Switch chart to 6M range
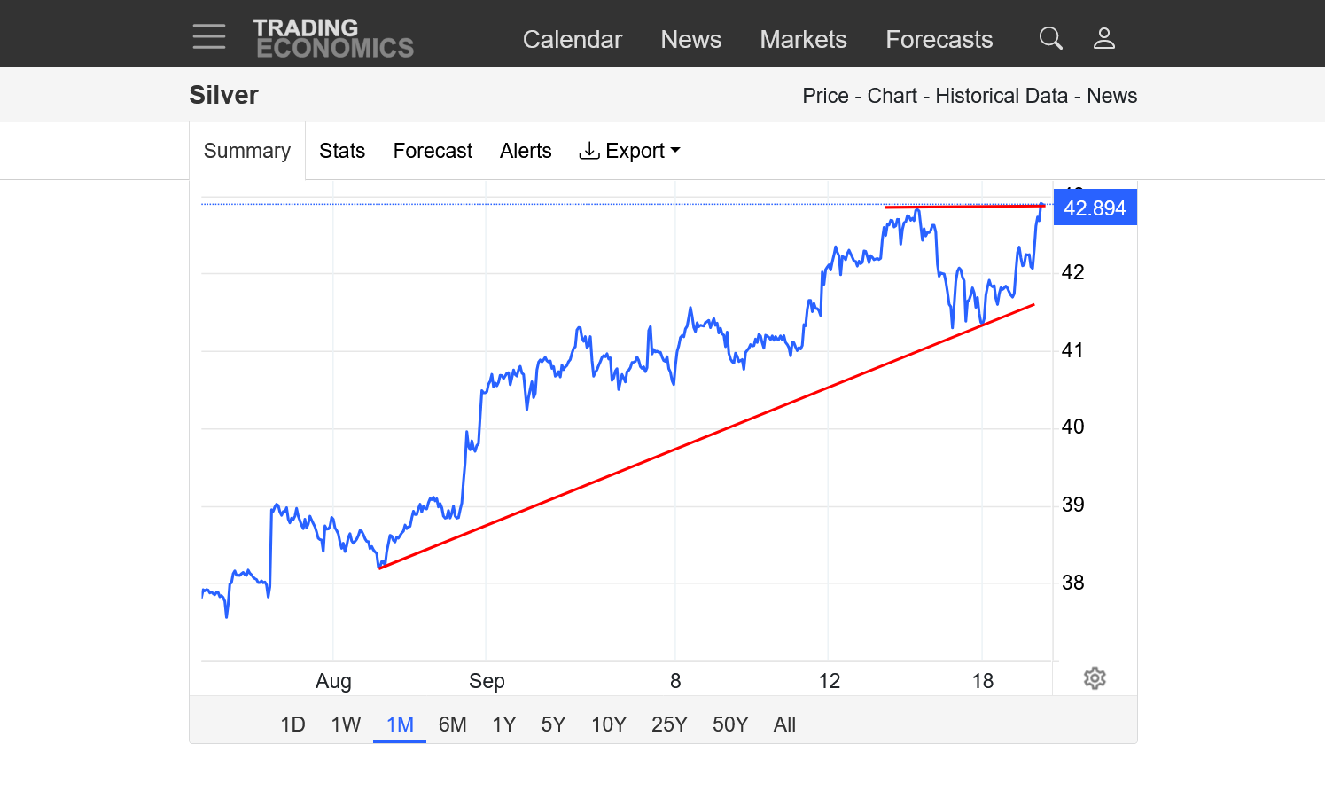This screenshot has width=1325, height=791. (x=452, y=724)
